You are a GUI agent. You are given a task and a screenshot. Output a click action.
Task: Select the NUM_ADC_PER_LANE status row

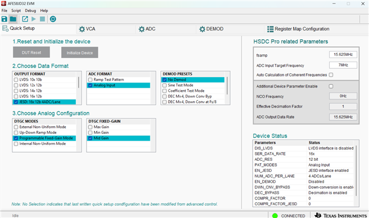[x=304, y=176]
